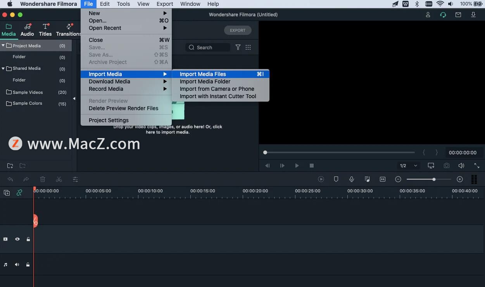
Task: Click the redo arrow in timeline toolbar
Action: click(26, 179)
